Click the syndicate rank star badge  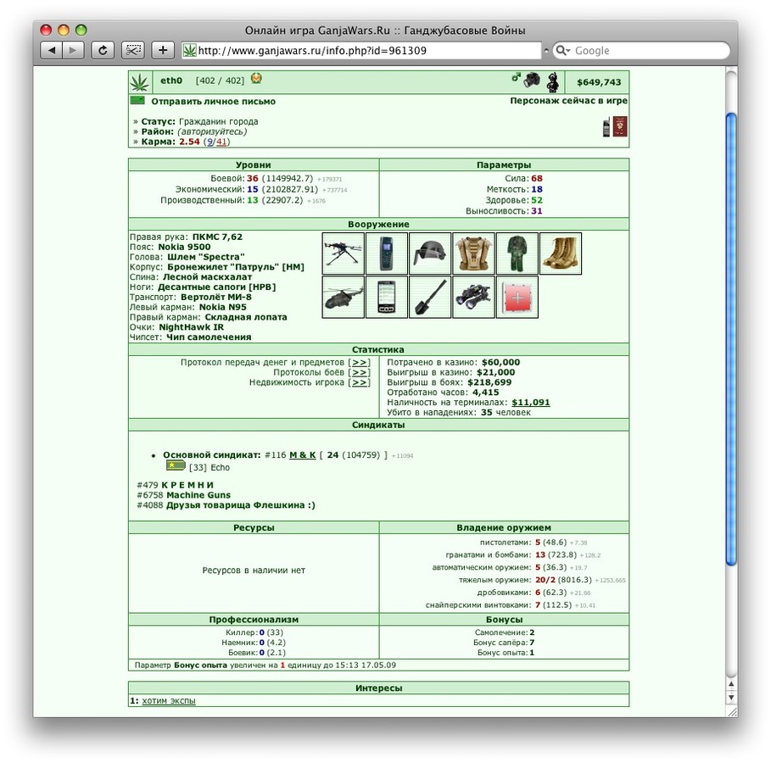coord(176,465)
